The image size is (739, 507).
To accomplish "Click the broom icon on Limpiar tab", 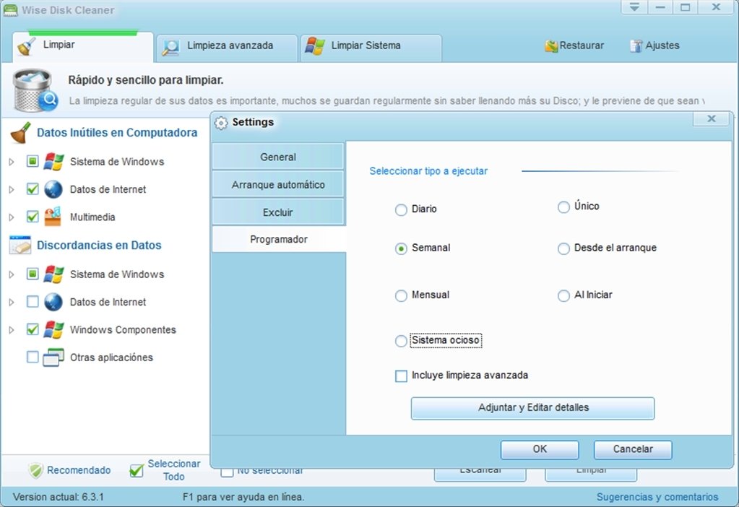I will [26, 47].
